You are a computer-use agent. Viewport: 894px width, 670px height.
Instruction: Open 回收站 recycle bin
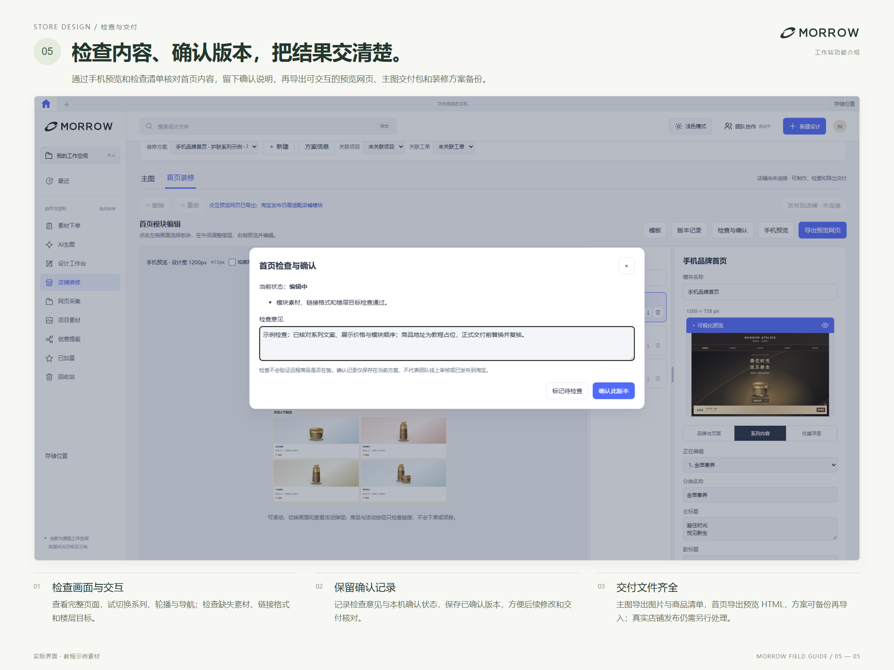pyautogui.click(x=80, y=377)
